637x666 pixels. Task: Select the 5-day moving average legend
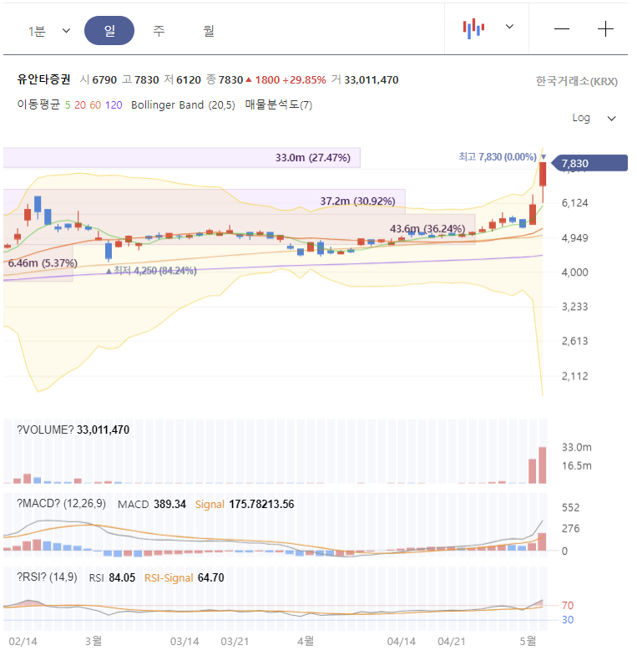tap(68, 105)
